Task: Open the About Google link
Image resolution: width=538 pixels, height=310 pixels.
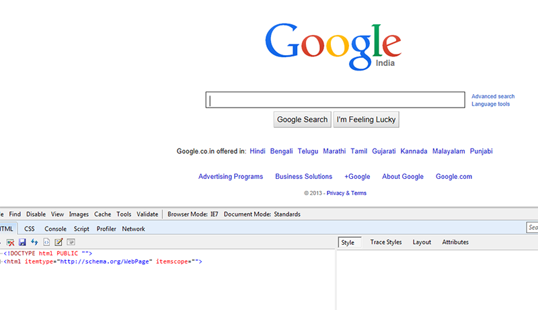Action: (403, 177)
